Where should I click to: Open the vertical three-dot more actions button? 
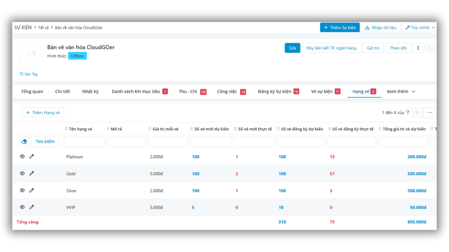tap(418, 48)
